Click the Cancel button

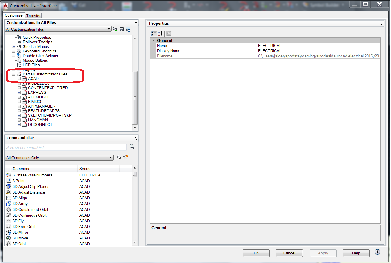[x=289, y=253]
